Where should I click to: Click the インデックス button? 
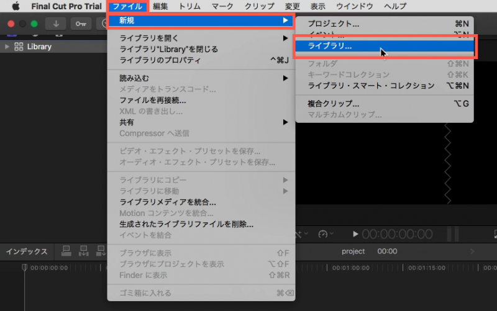[x=27, y=251]
